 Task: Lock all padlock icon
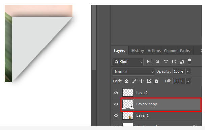156,81
